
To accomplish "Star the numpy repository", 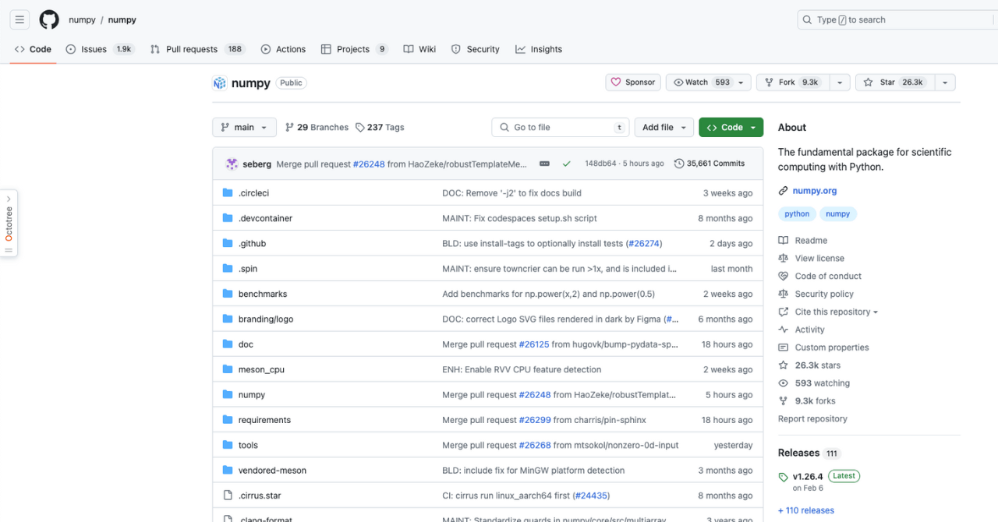I will (x=894, y=83).
